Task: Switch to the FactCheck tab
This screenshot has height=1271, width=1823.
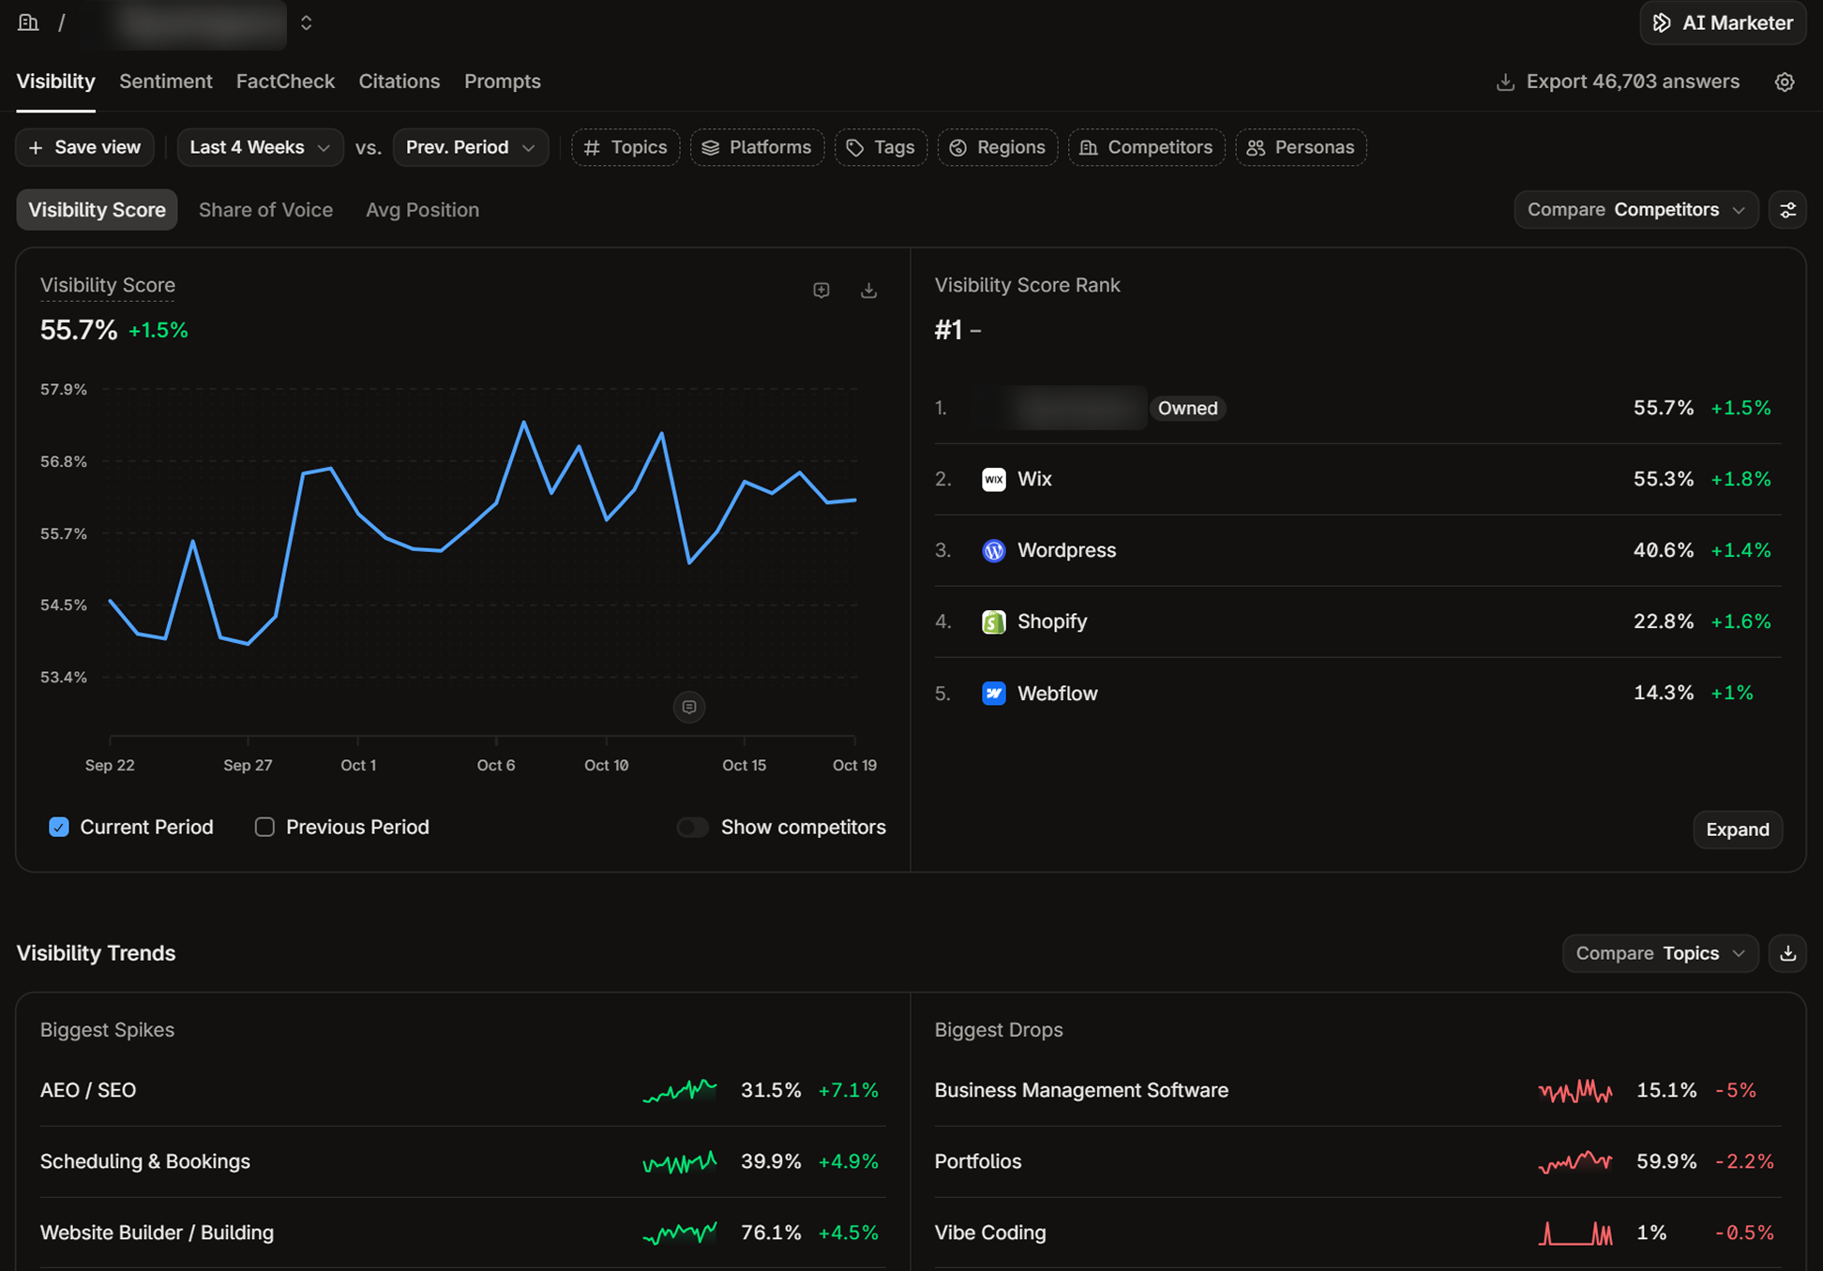Action: pyautogui.click(x=285, y=82)
